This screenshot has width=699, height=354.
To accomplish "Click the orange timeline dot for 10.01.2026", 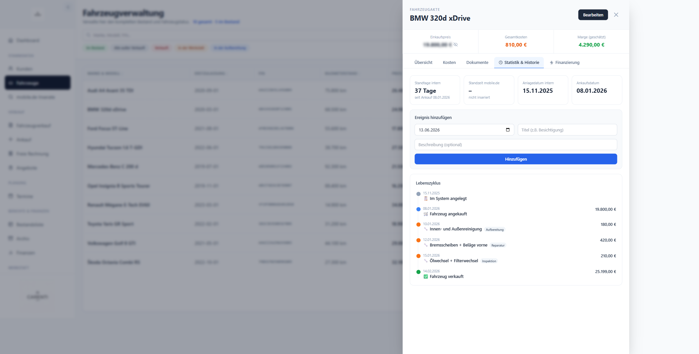I will click(x=418, y=225).
